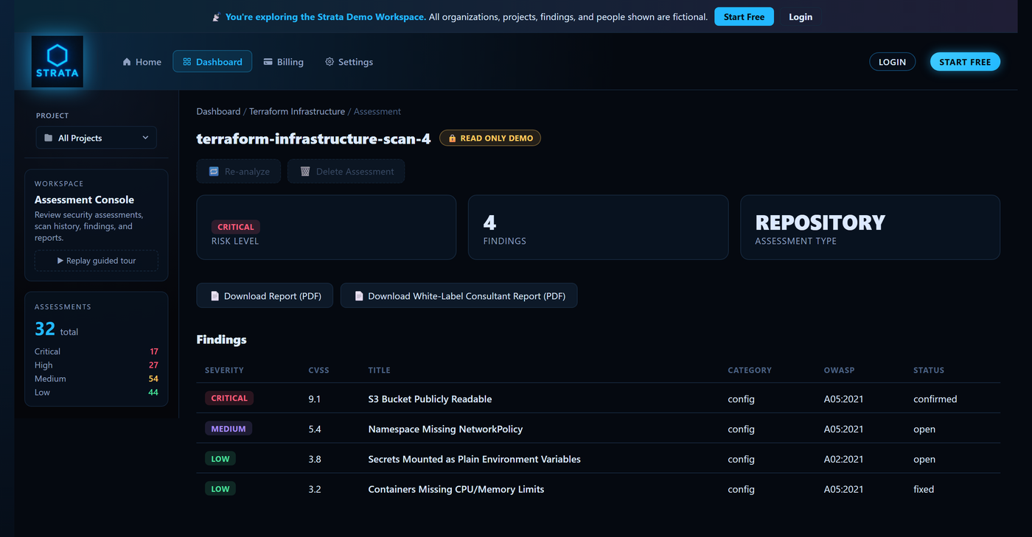Click the confirmed status of S3 Bucket row
Screen dimensions: 1032x537
pos(935,399)
